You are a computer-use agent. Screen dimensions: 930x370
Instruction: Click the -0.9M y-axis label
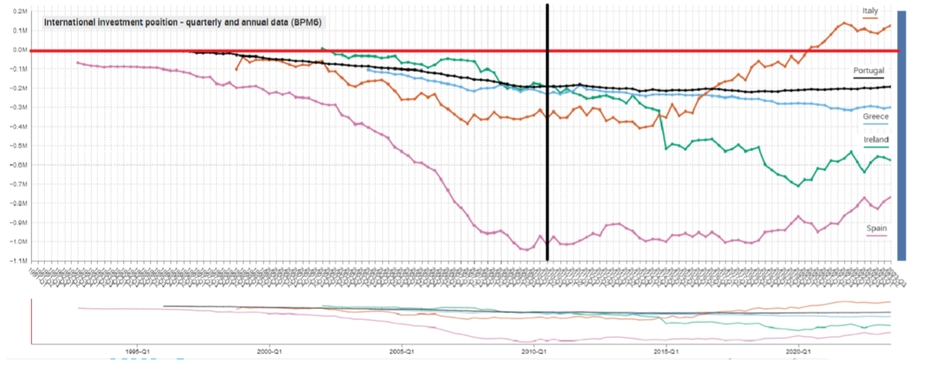click(19, 223)
